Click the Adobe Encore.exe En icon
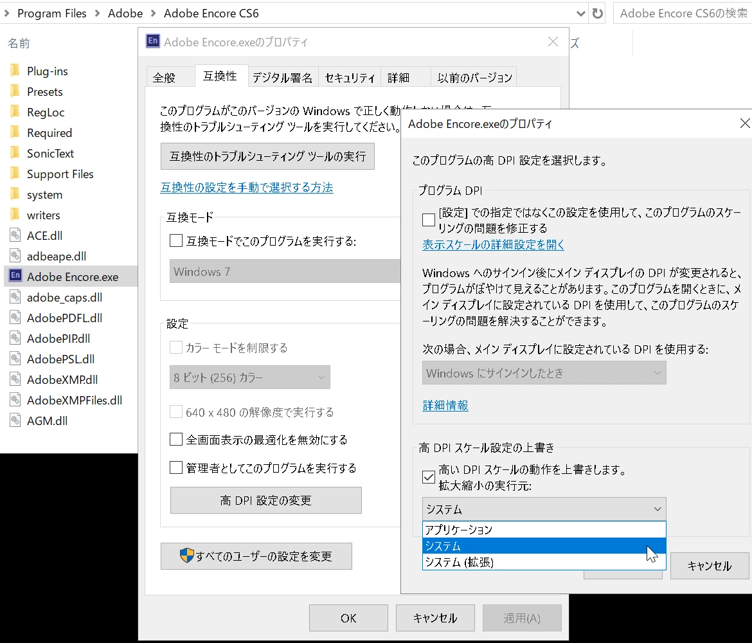The image size is (752, 643). 15,275
